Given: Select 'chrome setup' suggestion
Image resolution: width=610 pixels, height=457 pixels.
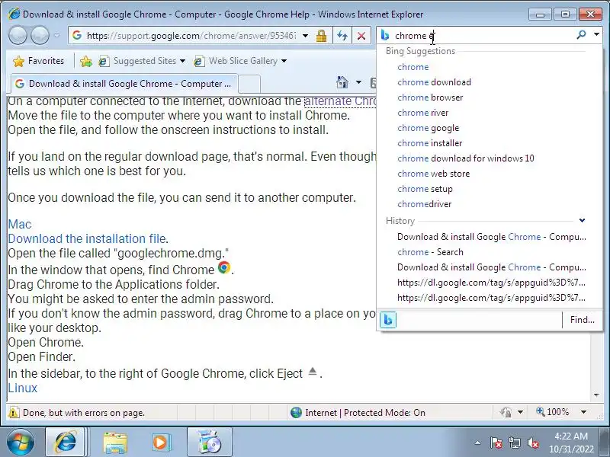Looking at the screenshot, I should [425, 189].
